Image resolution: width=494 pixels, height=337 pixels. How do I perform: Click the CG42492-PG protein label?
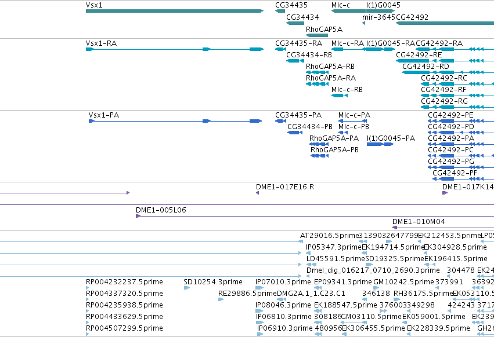pyautogui.click(x=451, y=162)
